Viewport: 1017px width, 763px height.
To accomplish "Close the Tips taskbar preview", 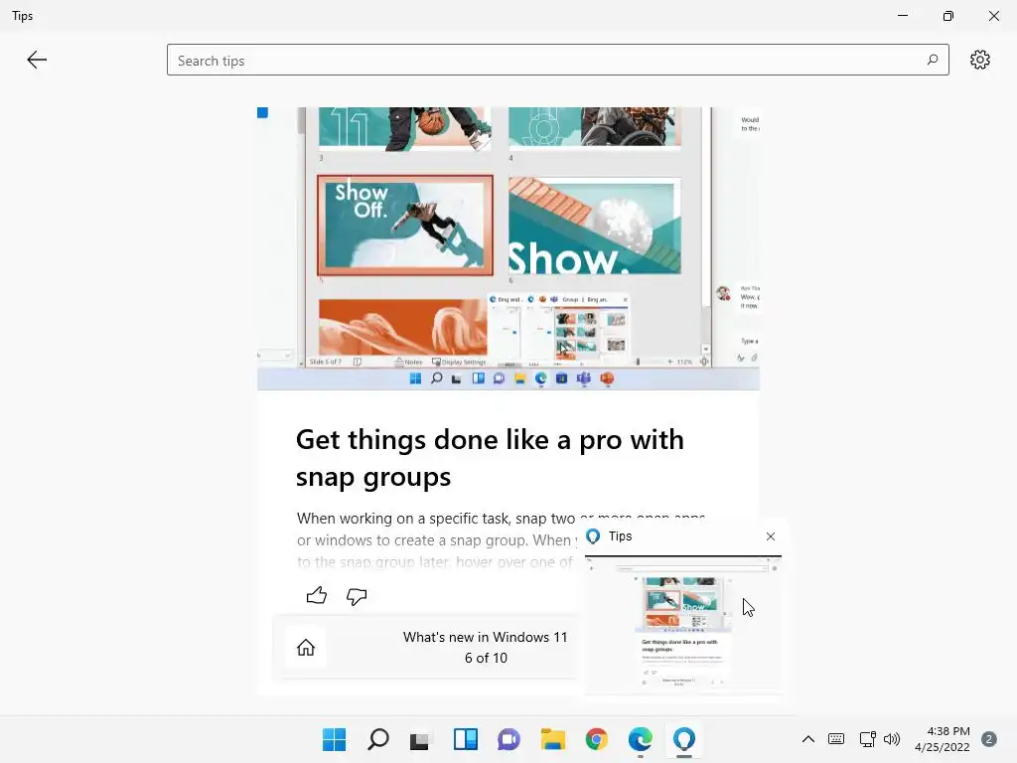I will click(770, 535).
